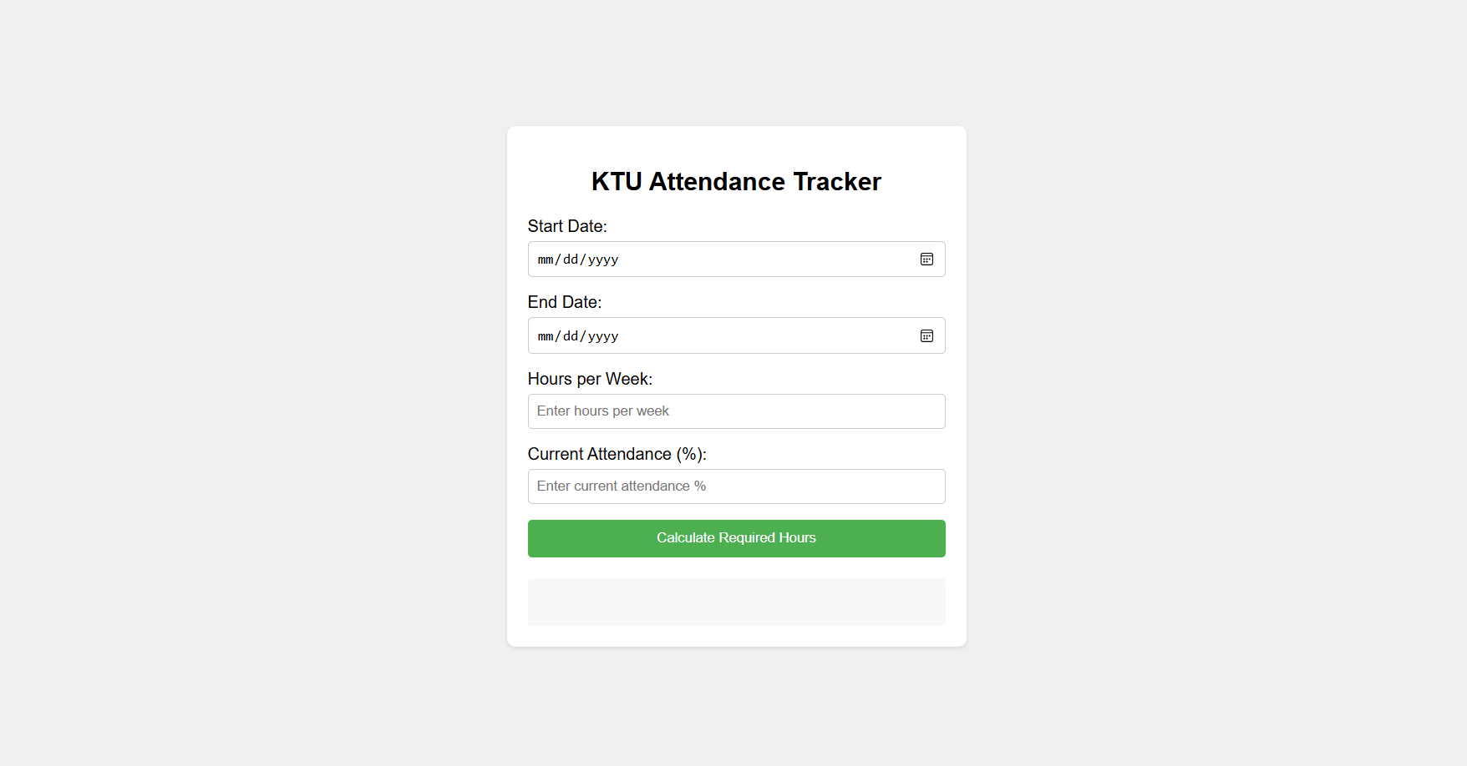Focus the Enter hours per week input
Viewport: 1467px width, 766px height.
point(736,411)
